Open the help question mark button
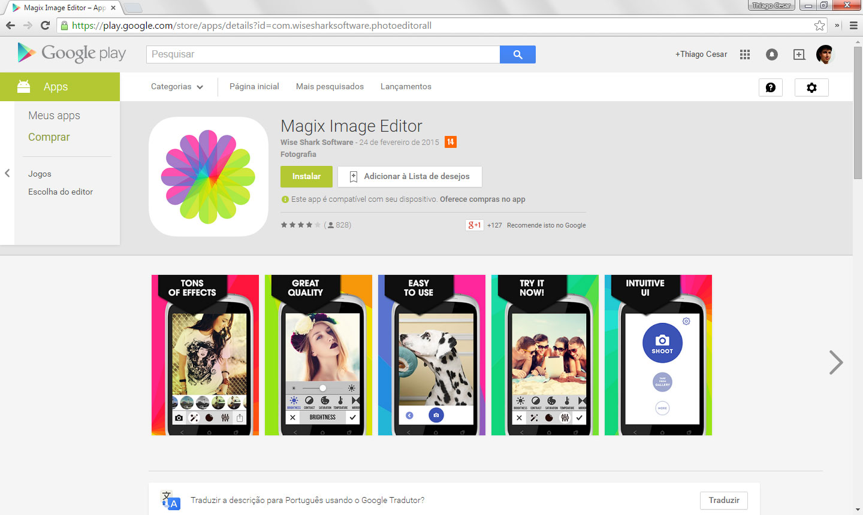 (x=771, y=87)
